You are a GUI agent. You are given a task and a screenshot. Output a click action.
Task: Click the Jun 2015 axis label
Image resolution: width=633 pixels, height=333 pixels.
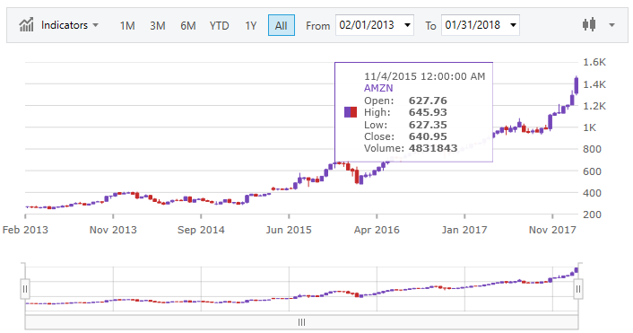point(289,230)
